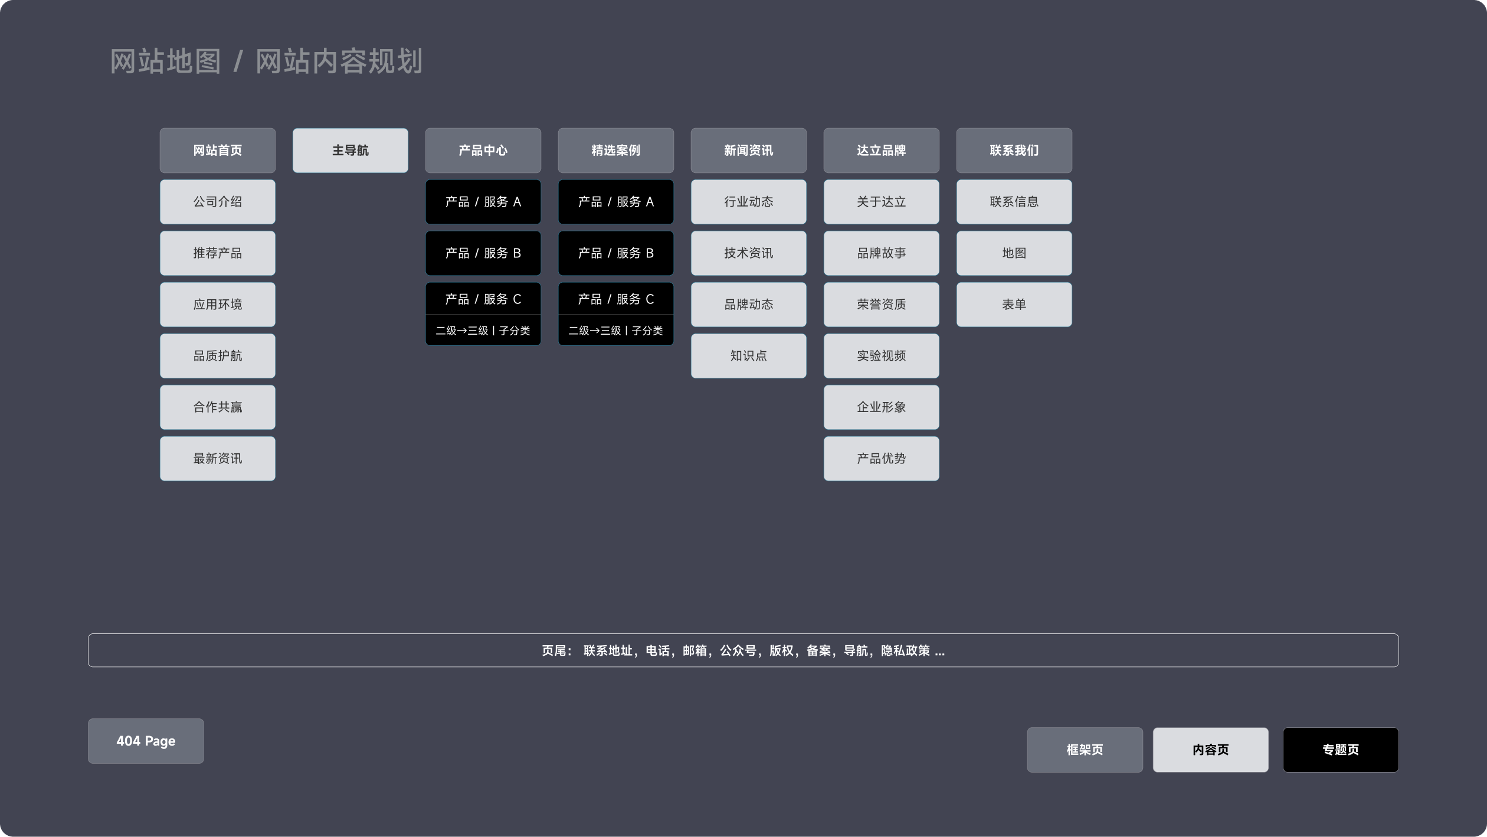This screenshot has width=1487, height=837.
Task: Click the 框架页 legend button
Action: (x=1085, y=750)
